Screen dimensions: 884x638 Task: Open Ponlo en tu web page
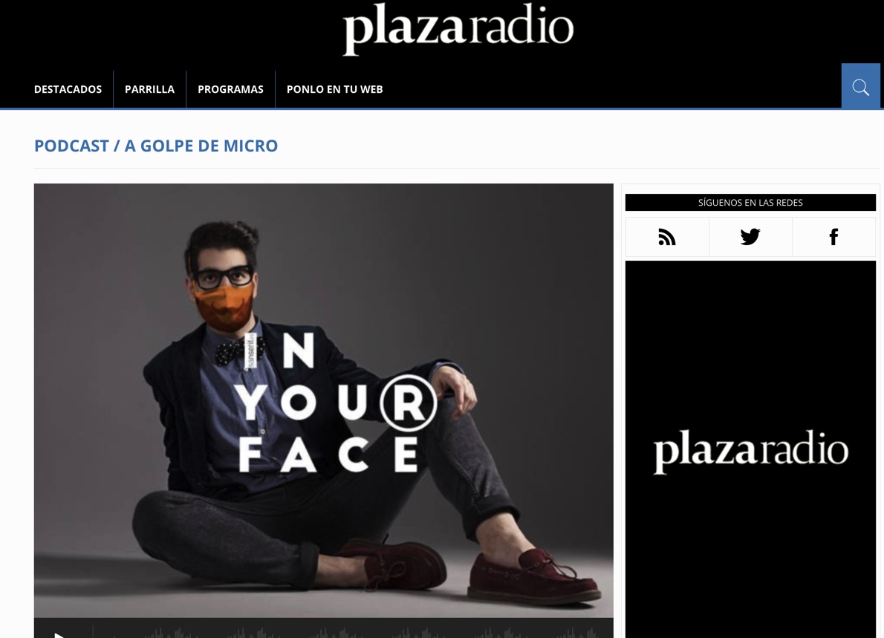[334, 89]
